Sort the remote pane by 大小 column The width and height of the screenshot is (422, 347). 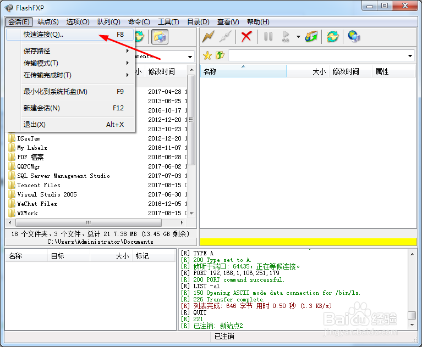(308, 71)
